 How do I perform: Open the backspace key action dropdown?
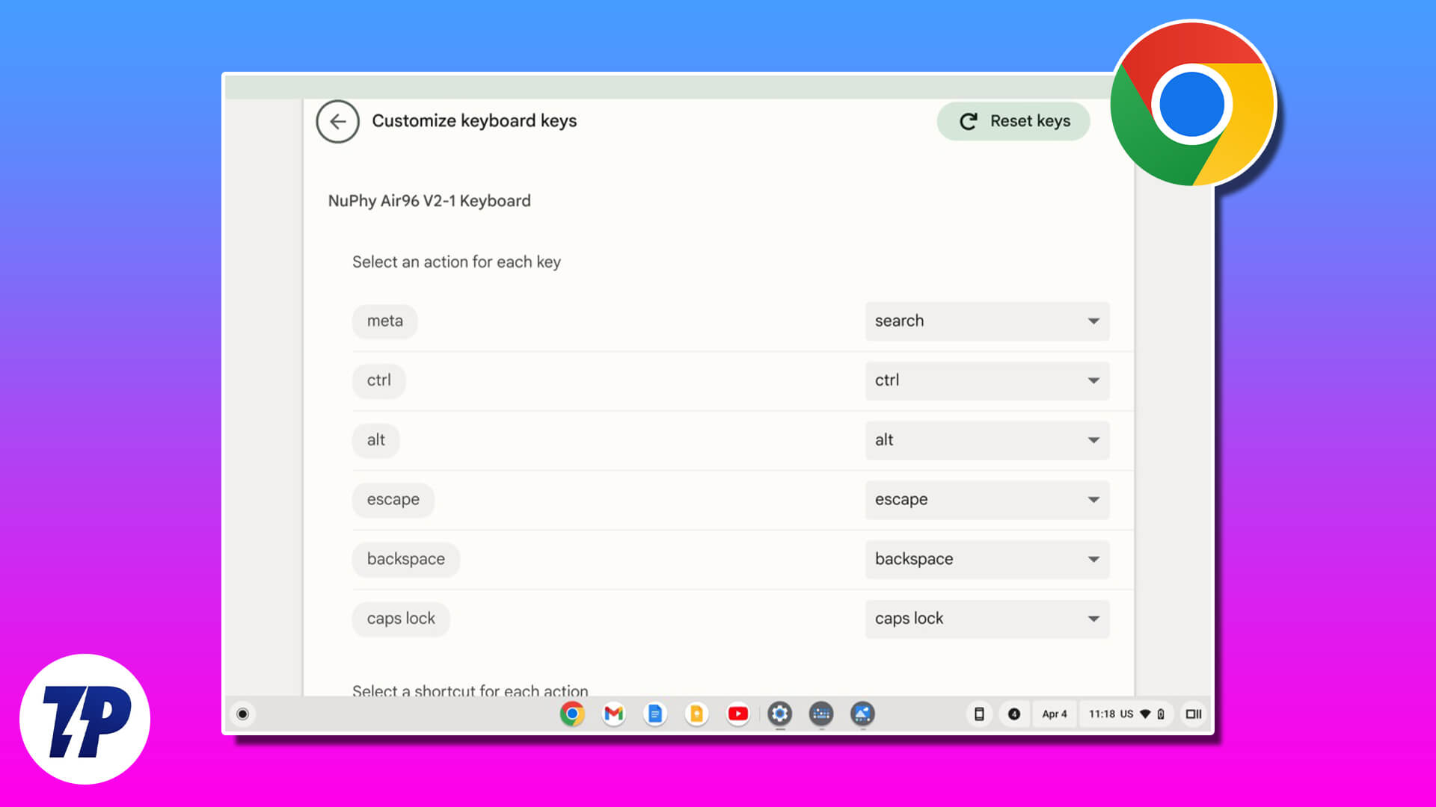[987, 559]
